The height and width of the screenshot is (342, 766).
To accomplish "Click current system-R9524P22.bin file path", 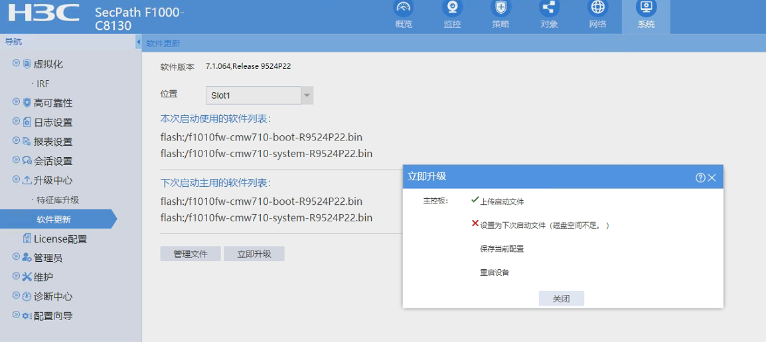I will click(x=266, y=154).
